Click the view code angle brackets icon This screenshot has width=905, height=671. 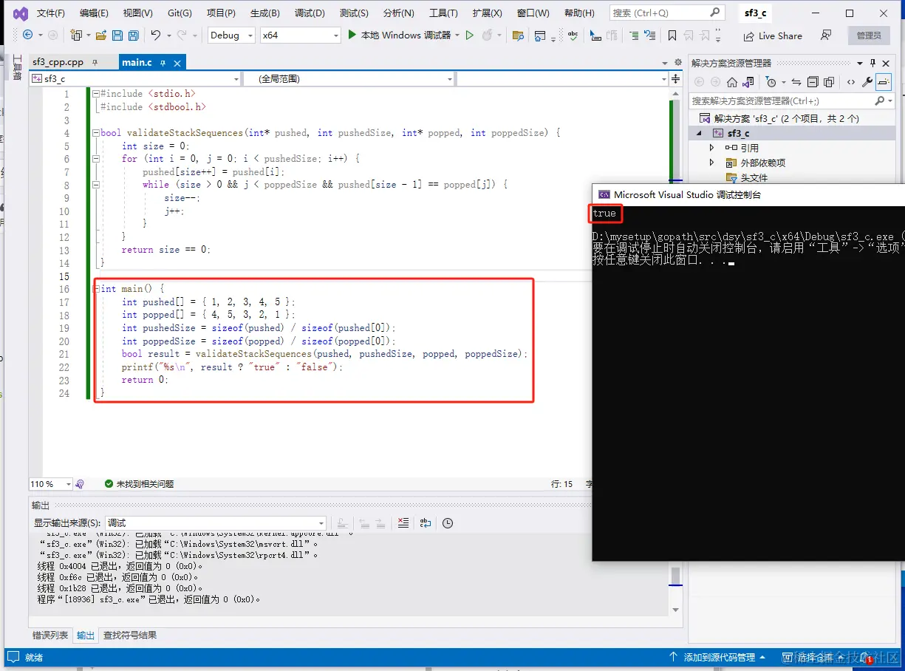point(851,82)
